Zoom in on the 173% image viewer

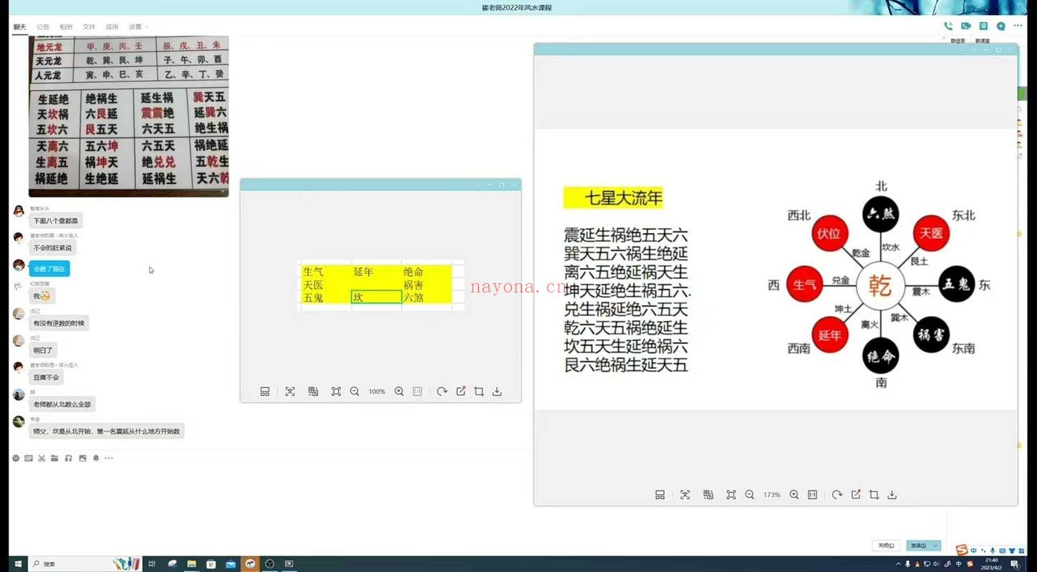pos(794,495)
